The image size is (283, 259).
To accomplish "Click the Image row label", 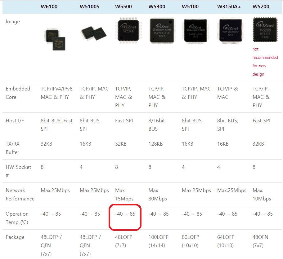I will pyautogui.click(x=13, y=22).
